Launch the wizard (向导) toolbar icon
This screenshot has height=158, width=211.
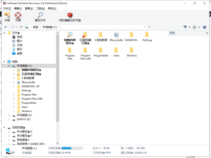tap(7, 17)
